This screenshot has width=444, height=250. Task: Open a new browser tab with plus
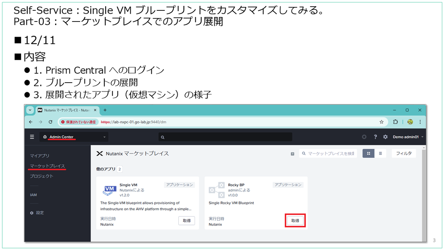click(x=105, y=110)
